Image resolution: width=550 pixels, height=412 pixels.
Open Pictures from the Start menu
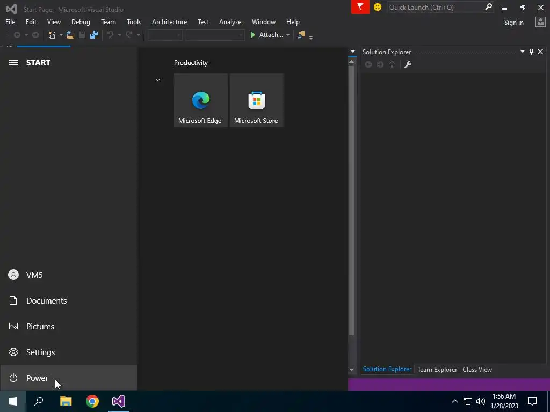[68, 327]
